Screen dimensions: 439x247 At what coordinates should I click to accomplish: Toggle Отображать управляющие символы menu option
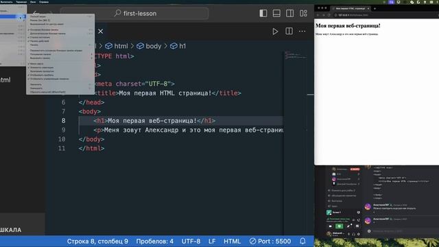point(60,79)
